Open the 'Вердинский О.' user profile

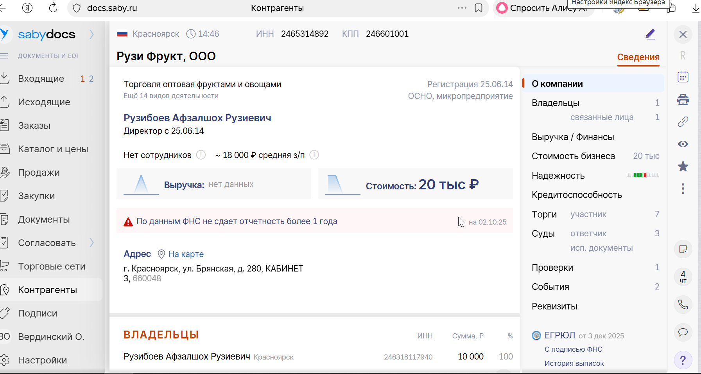click(51, 337)
